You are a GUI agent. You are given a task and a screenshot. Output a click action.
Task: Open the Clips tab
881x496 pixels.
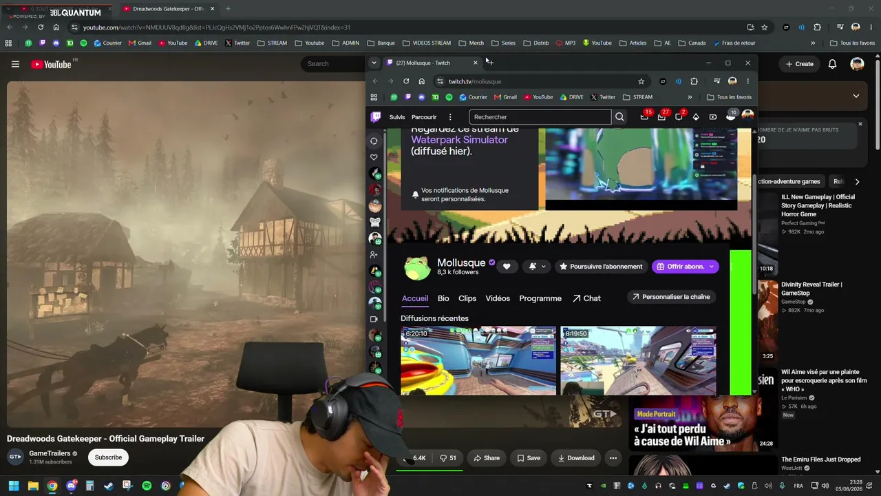pyautogui.click(x=467, y=298)
